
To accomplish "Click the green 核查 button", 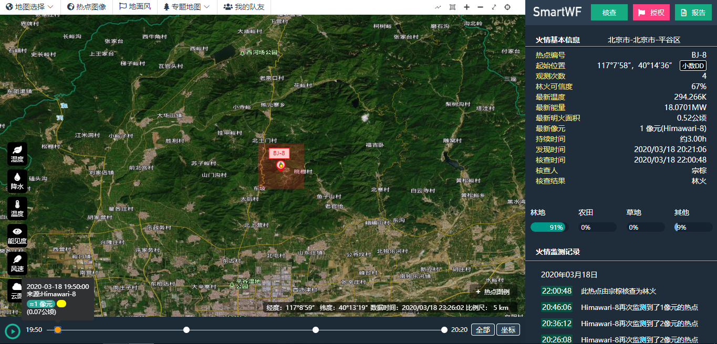I will (609, 13).
